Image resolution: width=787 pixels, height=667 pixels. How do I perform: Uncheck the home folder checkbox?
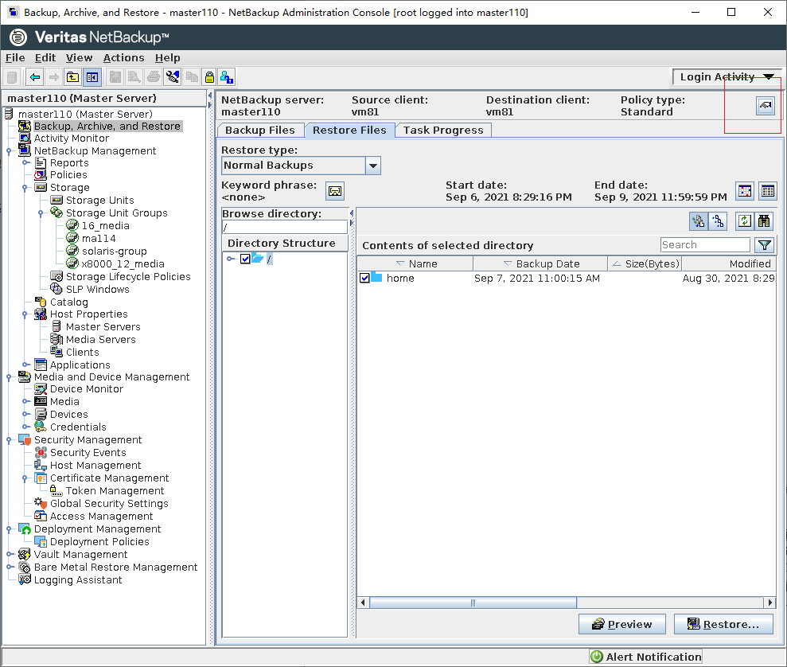coord(364,278)
